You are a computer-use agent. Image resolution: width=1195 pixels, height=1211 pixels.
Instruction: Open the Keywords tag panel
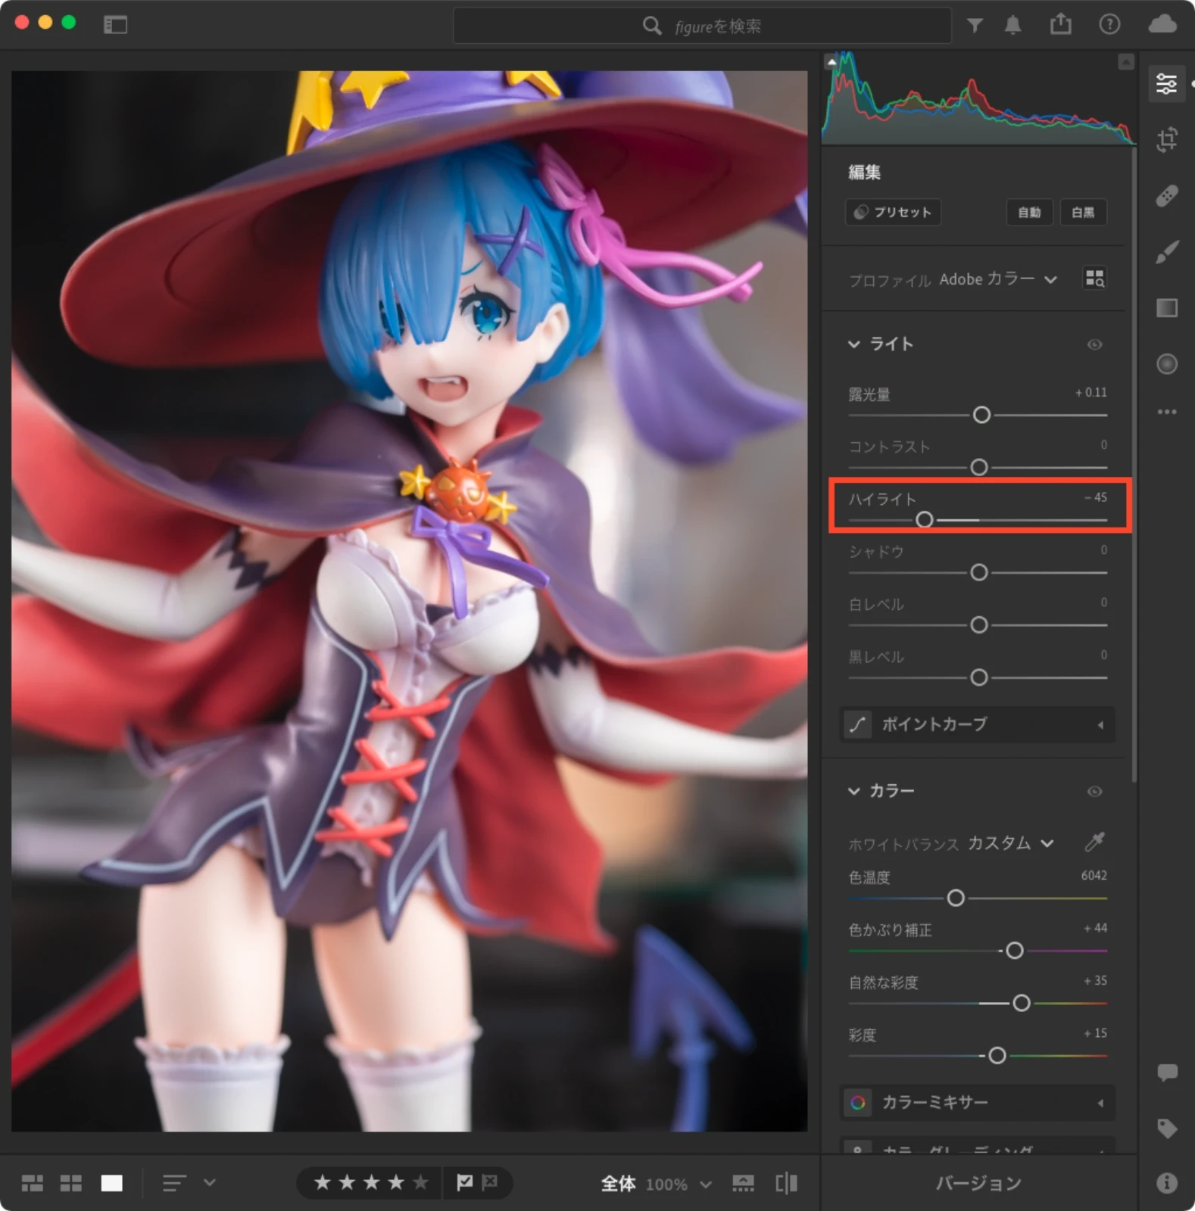(1166, 1128)
